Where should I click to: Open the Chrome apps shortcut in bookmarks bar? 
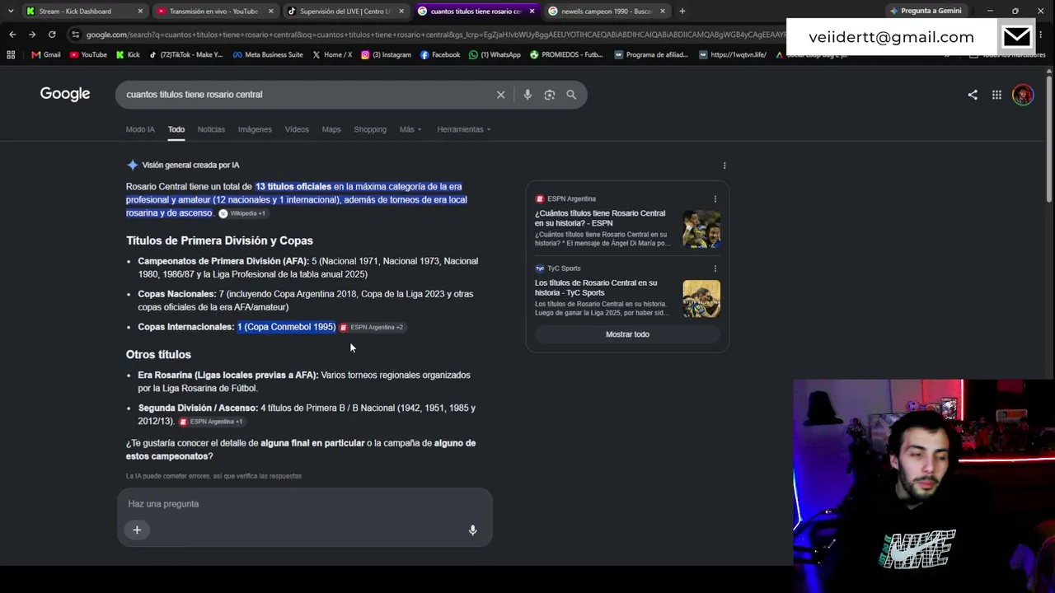click(x=11, y=55)
